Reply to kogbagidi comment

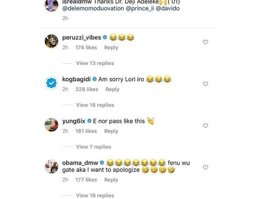(x=112, y=90)
